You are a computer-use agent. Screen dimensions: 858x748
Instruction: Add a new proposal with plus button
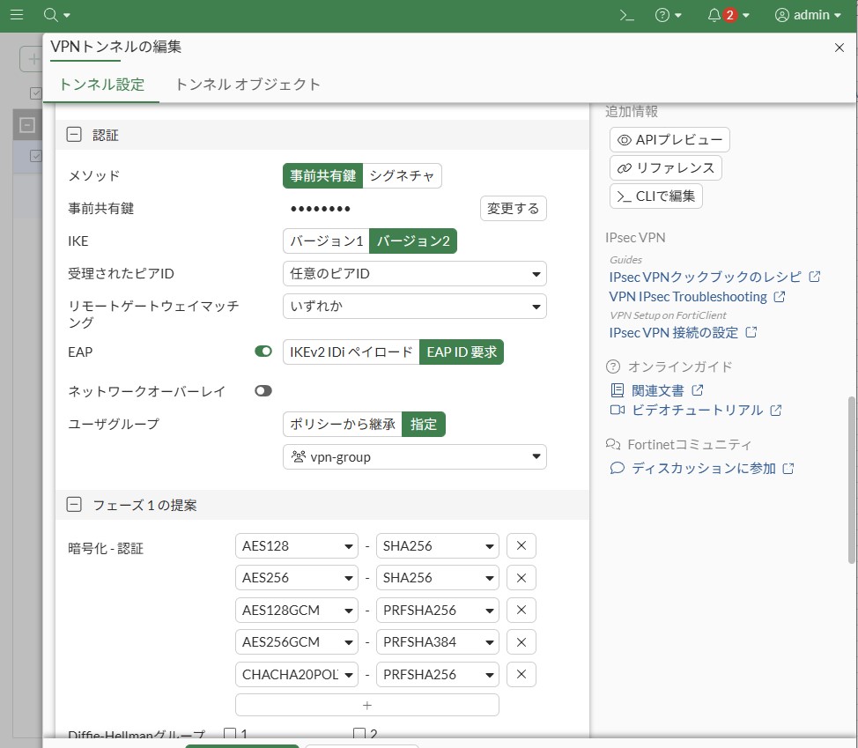tap(366, 706)
